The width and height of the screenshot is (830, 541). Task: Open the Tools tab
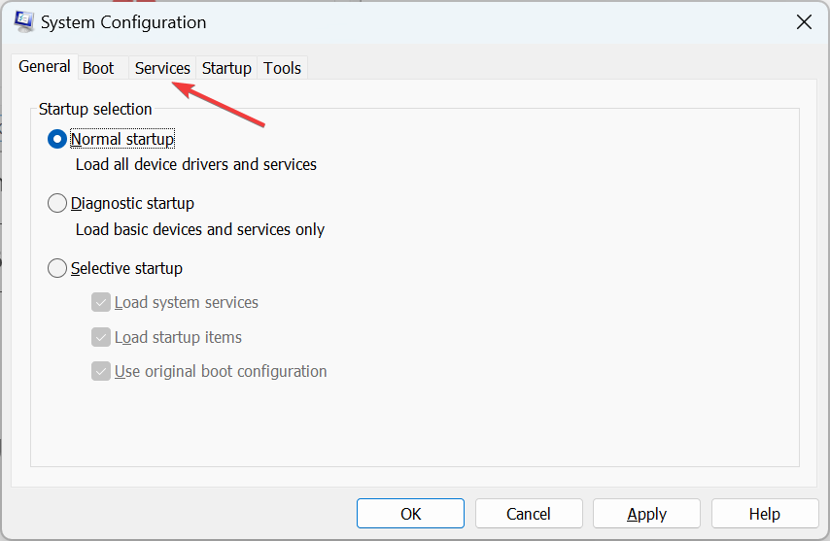(283, 68)
